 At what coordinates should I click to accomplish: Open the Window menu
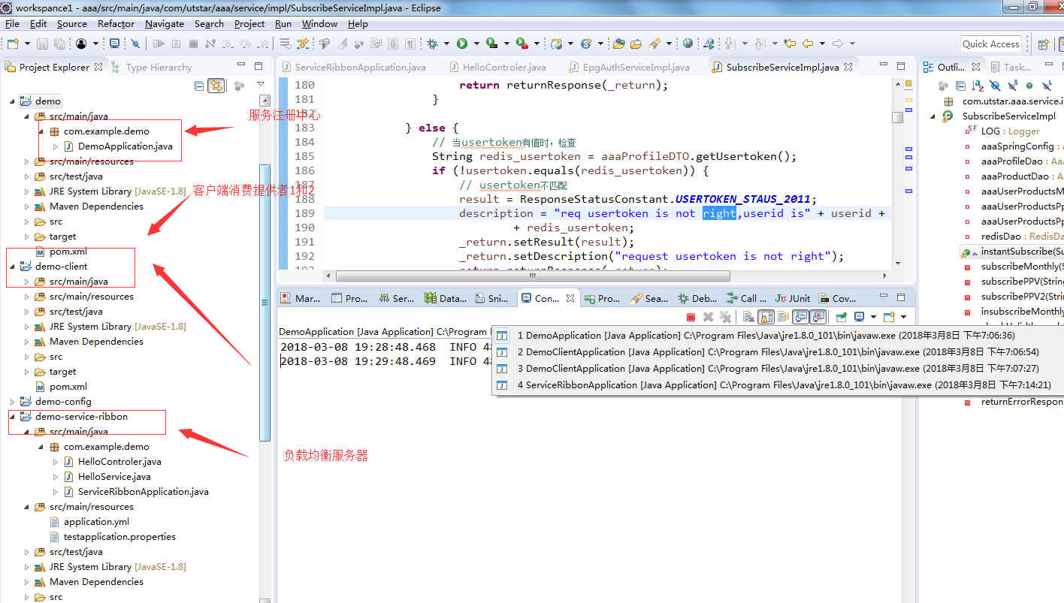pos(319,24)
